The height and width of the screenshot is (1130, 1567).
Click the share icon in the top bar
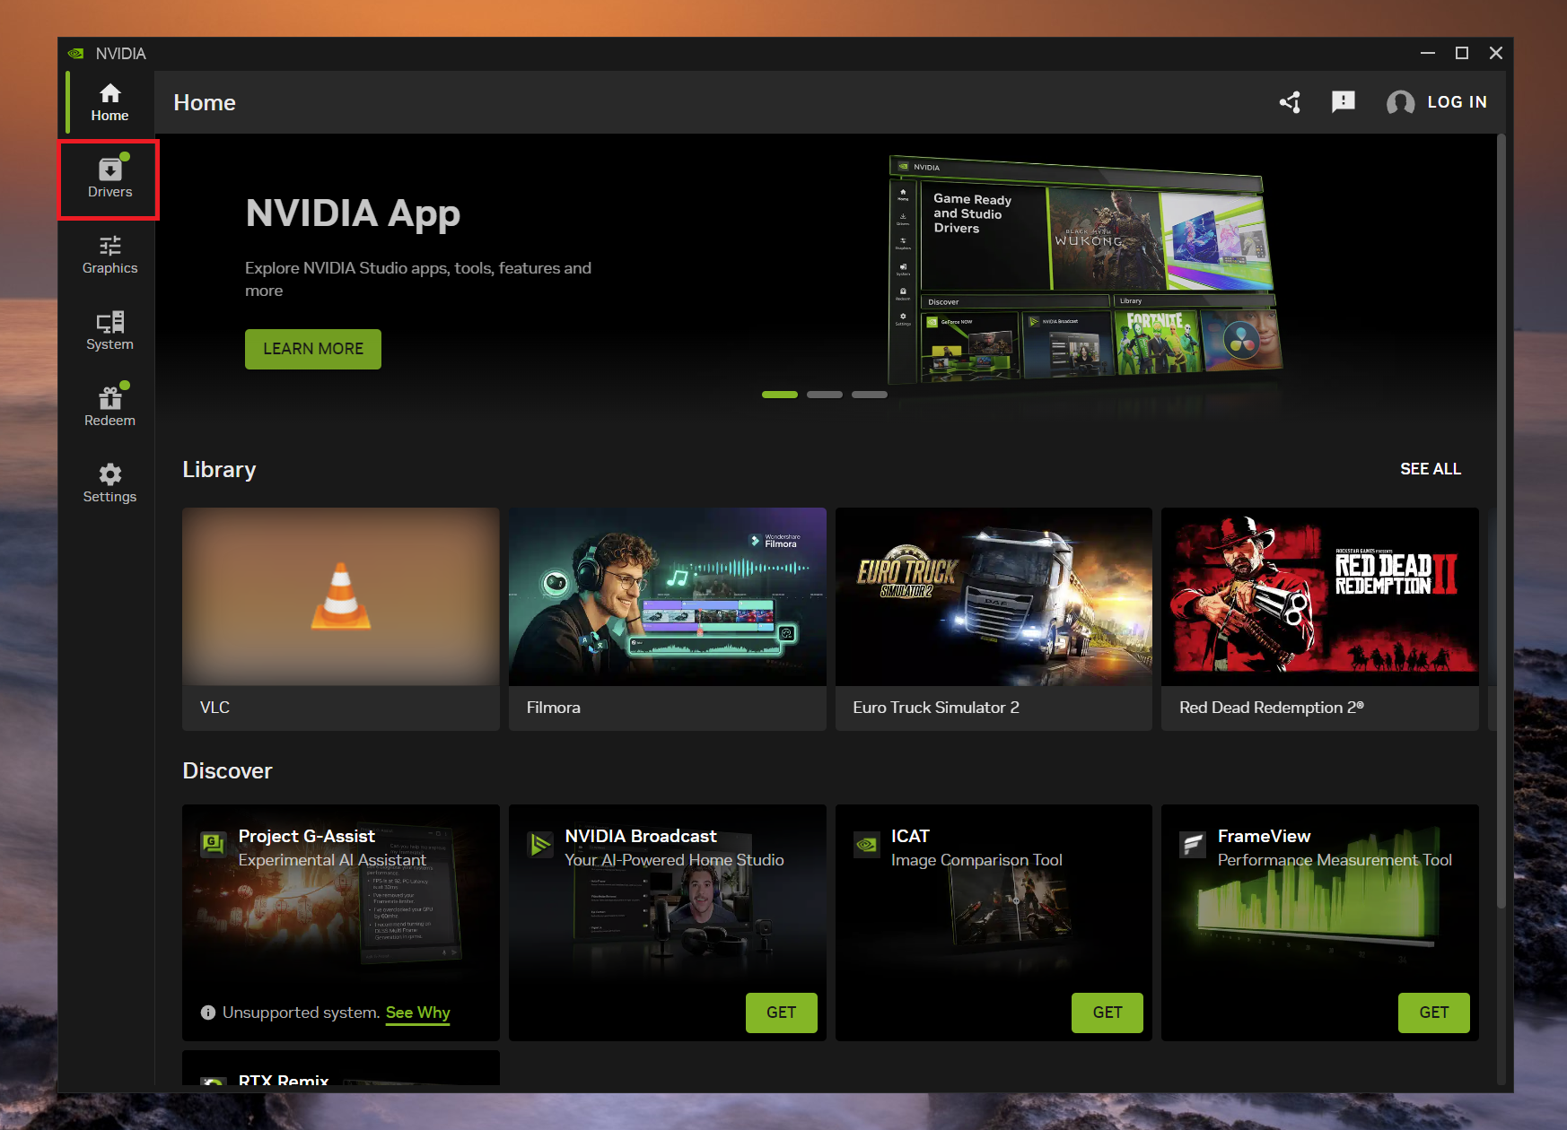coord(1290,102)
